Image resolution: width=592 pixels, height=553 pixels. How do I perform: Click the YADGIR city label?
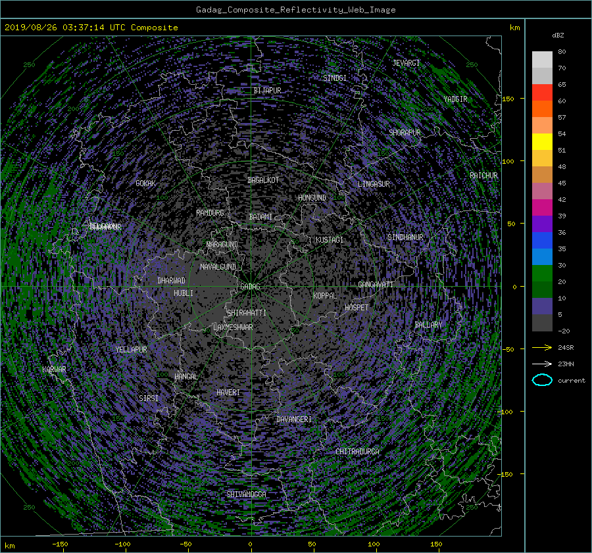(x=455, y=99)
